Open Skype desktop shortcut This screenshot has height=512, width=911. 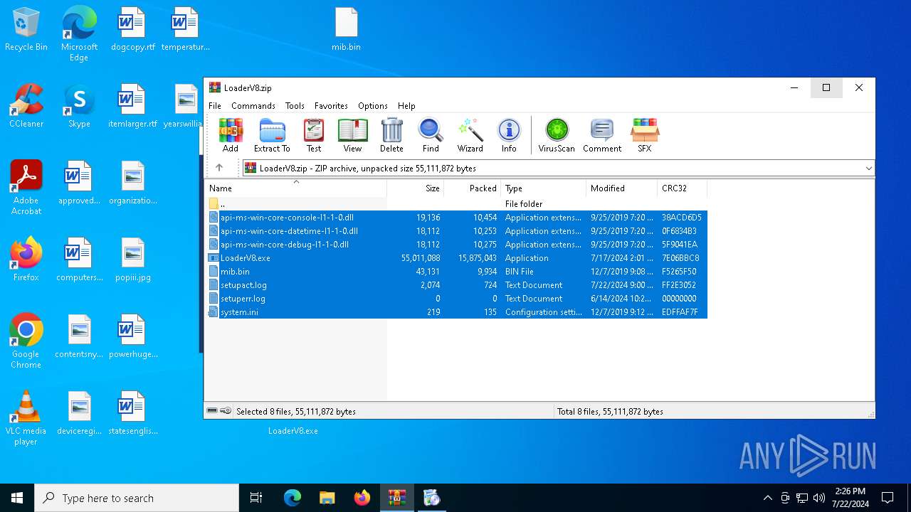click(x=79, y=105)
